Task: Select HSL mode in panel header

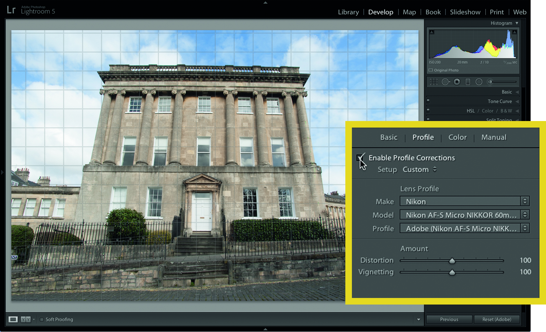Action: 471,111
